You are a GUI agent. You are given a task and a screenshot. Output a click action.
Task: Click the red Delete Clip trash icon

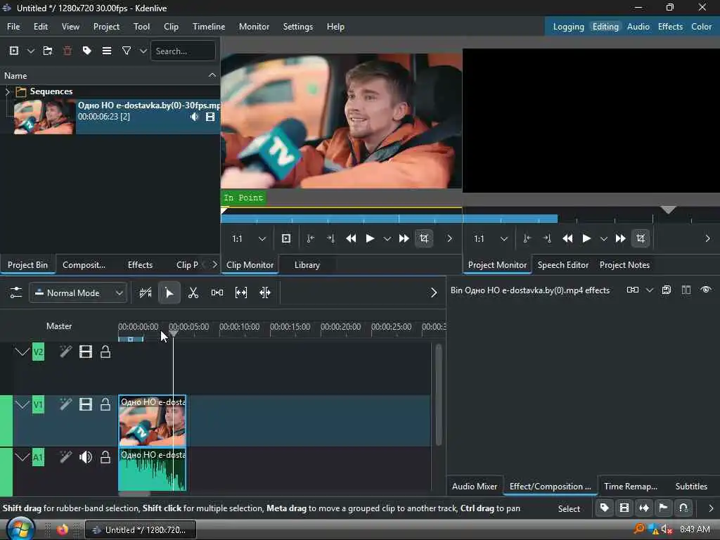click(x=67, y=51)
